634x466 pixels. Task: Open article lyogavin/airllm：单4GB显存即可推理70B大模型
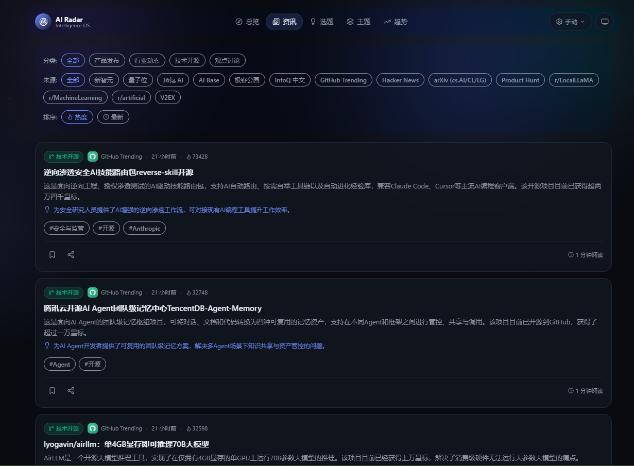(126, 444)
